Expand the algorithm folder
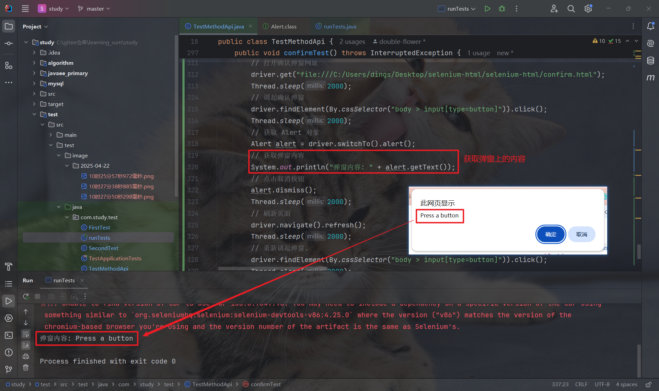The image size is (659, 391). pyautogui.click(x=34, y=63)
